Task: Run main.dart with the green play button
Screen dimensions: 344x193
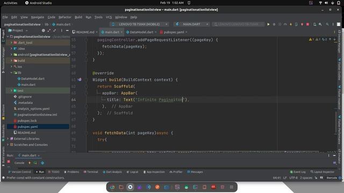Action: tap(268, 24)
